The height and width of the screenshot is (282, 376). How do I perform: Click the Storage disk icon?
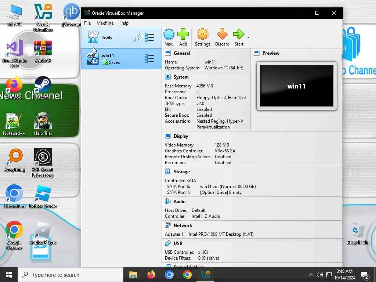(x=167, y=171)
